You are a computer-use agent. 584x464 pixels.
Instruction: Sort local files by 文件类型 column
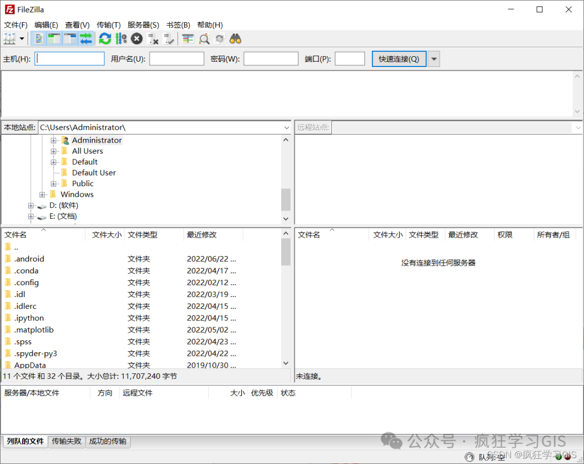coord(154,235)
